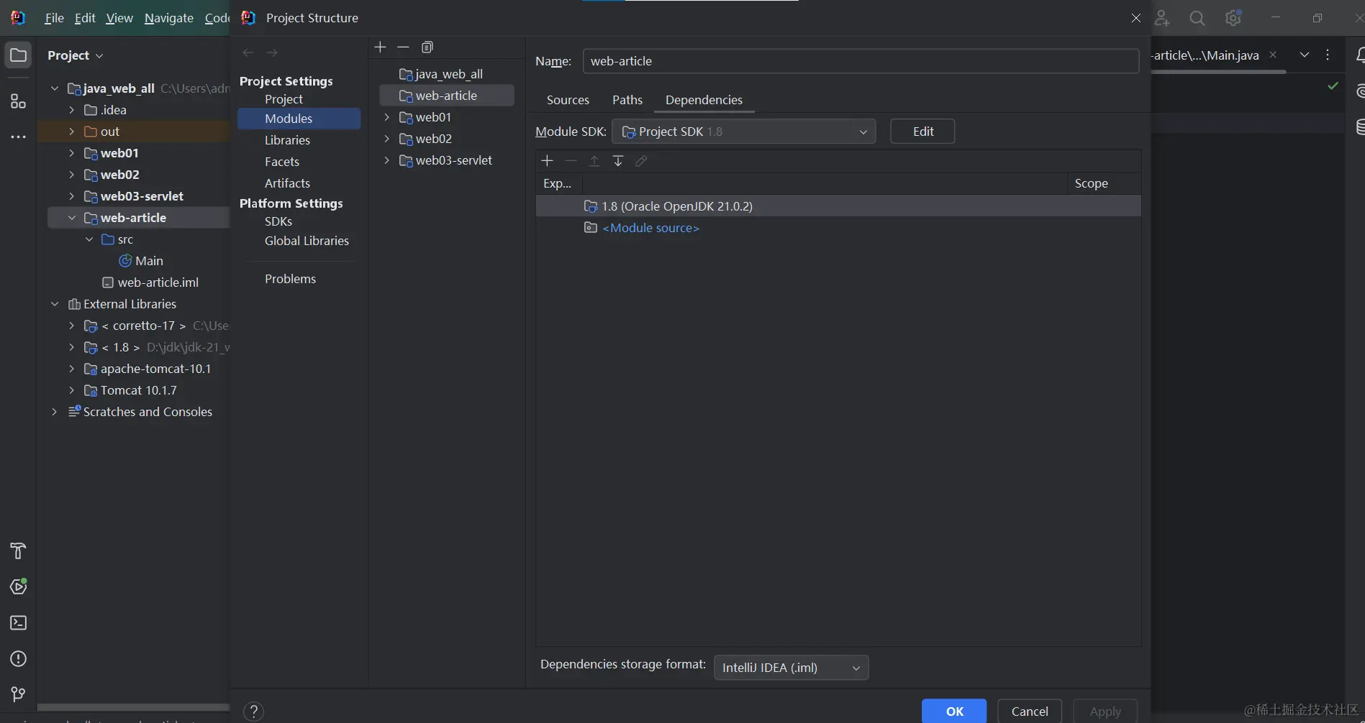Image resolution: width=1365 pixels, height=723 pixels.
Task: Switch to the Sources tab
Action: tap(568, 100)
